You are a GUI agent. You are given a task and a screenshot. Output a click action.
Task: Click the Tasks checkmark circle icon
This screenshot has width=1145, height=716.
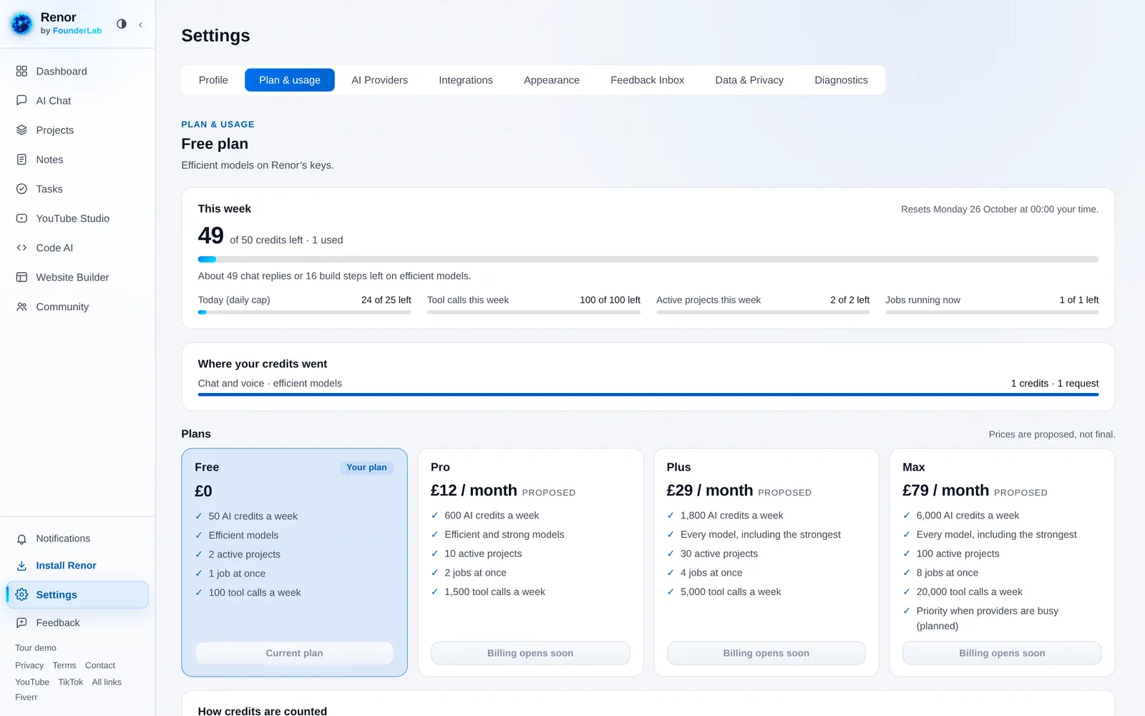[21, 189]
